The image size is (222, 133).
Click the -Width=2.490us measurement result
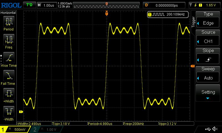click(34, 124)
